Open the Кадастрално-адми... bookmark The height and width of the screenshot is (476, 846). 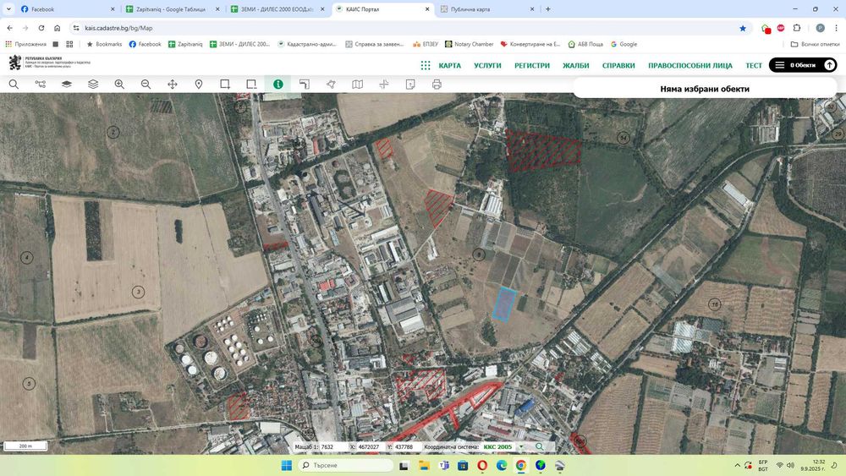click(306, 44)
